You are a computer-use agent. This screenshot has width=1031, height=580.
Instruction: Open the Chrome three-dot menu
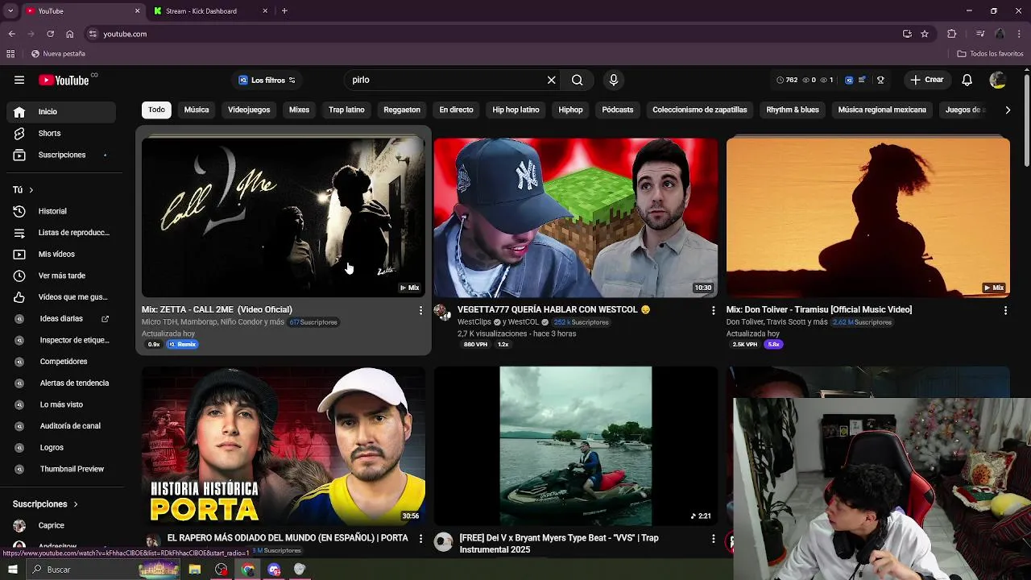tap(1019, 34)
